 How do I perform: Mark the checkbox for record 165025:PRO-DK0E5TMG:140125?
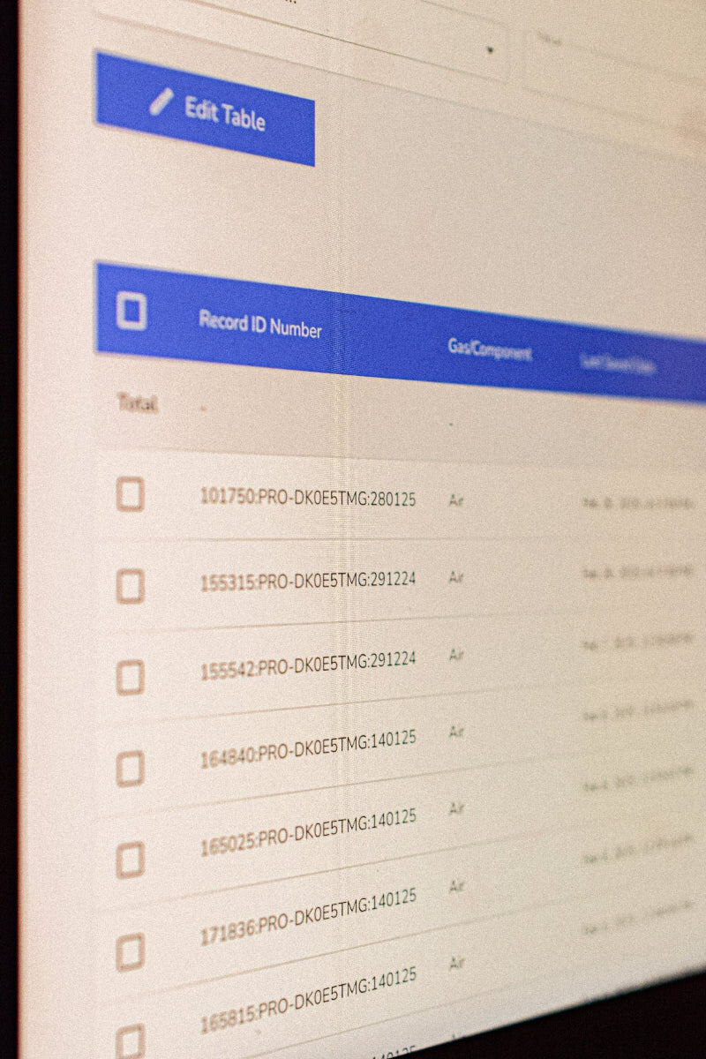tap(130, 860)
